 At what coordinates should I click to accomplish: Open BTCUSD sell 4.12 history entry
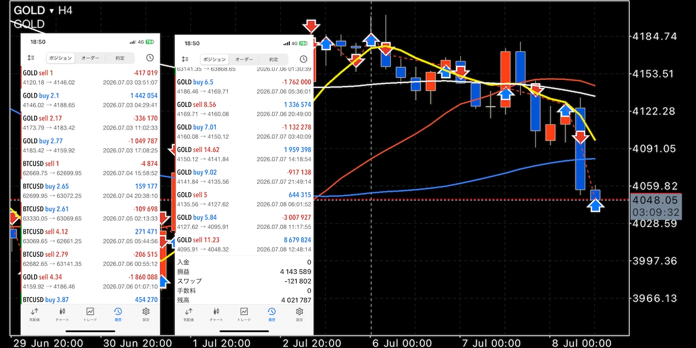pyautogui.click(x=90, y=236)
